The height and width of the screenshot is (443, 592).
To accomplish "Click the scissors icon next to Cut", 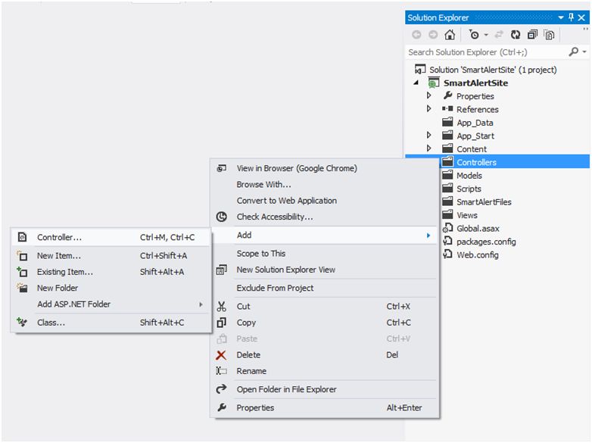I will tap(221, 307).
